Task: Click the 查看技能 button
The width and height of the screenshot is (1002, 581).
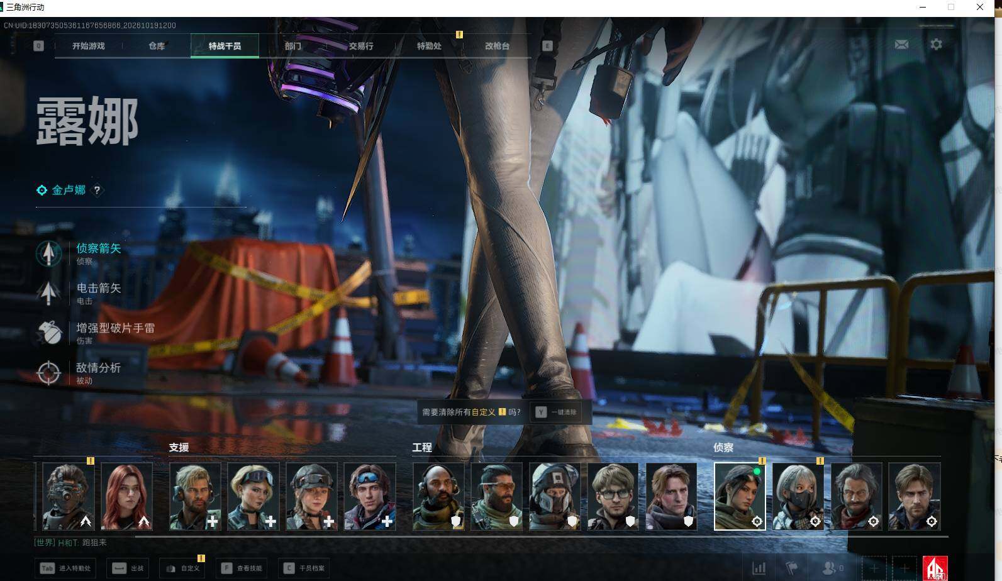Action: [x=242, y=568]
